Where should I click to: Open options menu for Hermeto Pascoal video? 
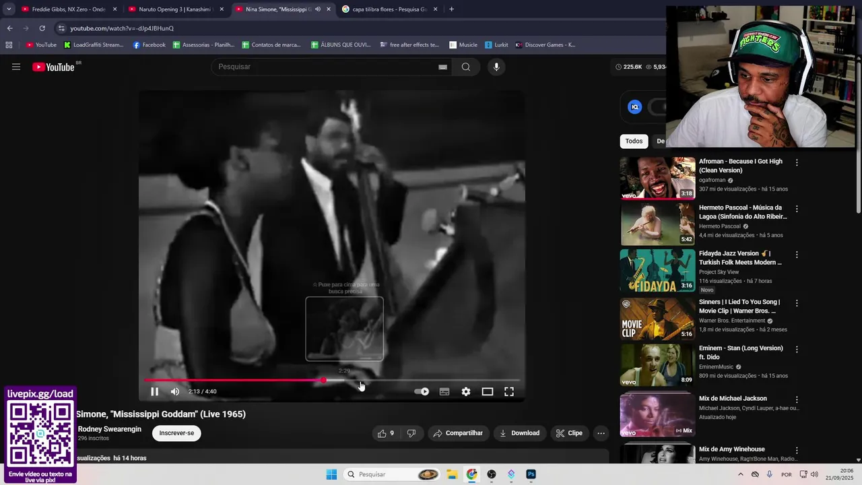click(797, 209)
